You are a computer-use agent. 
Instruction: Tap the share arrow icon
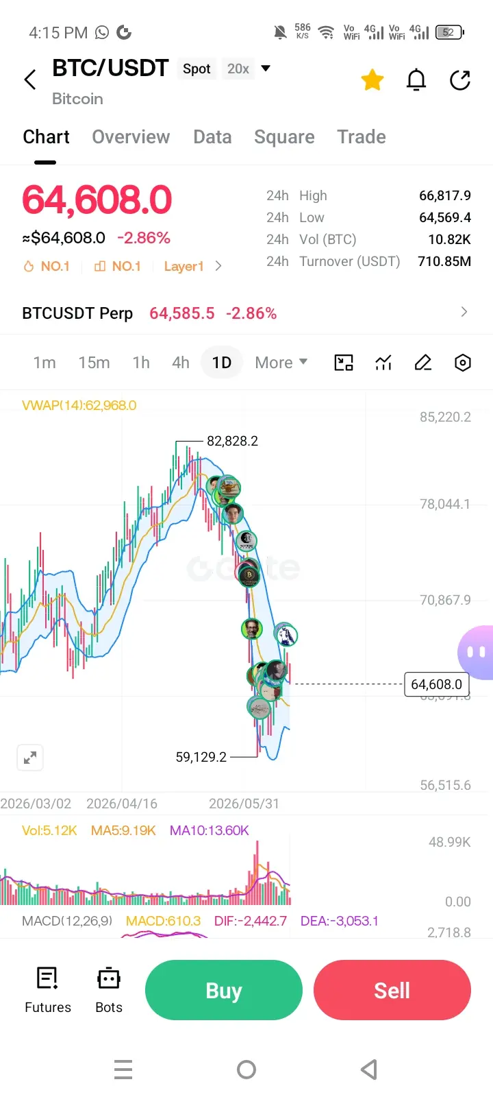[460, 80]
